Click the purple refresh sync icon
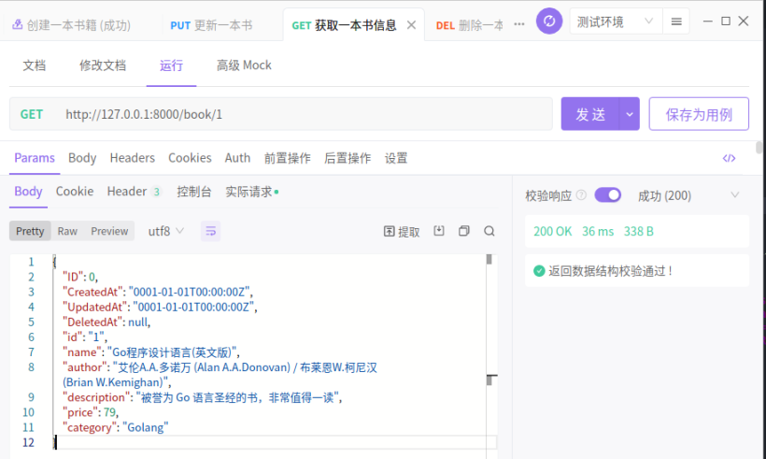766x459 pixels. pyautogui.click(x=549, y=22)
